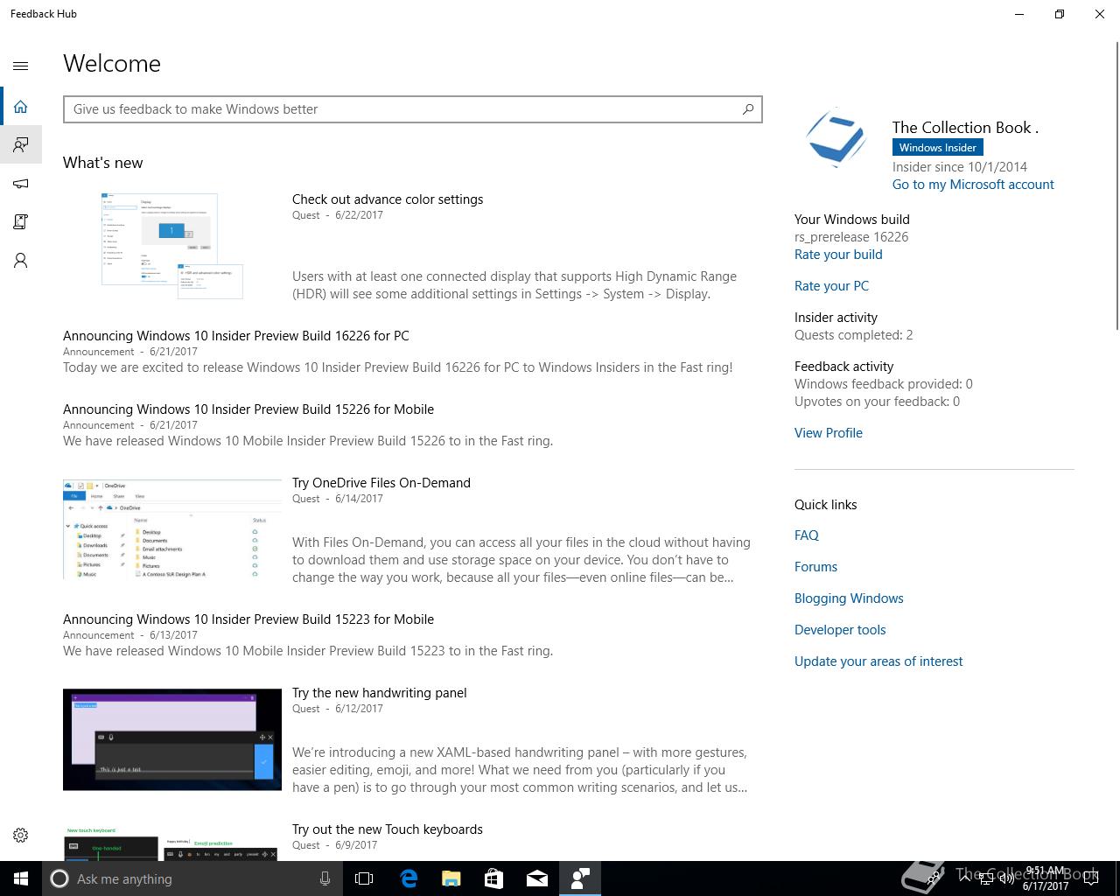Click 'Quests completed: 2' text
Screen dimensions: 1120x896
coord(853,335)
